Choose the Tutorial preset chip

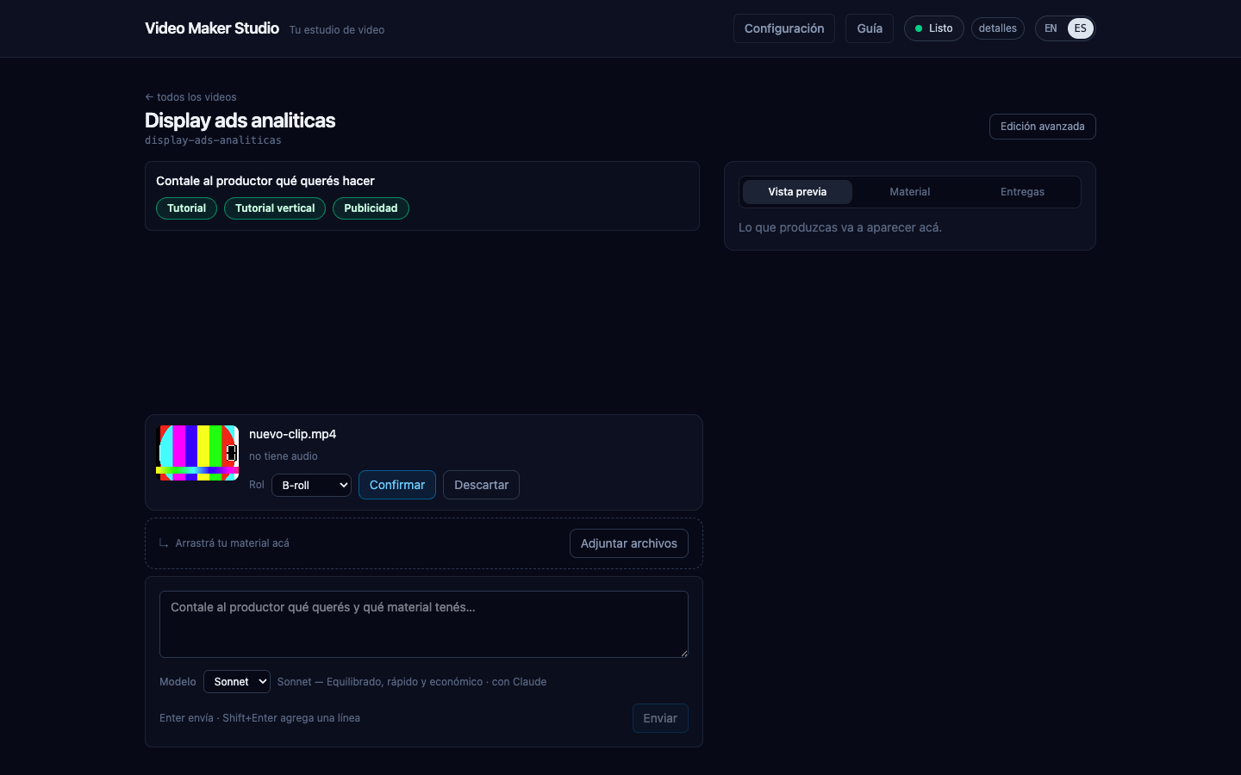(186, 208)
